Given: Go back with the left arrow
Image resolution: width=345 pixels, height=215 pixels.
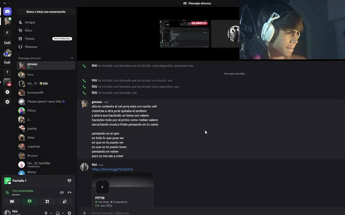Looking at the screenshot, I should coord(5,3).
